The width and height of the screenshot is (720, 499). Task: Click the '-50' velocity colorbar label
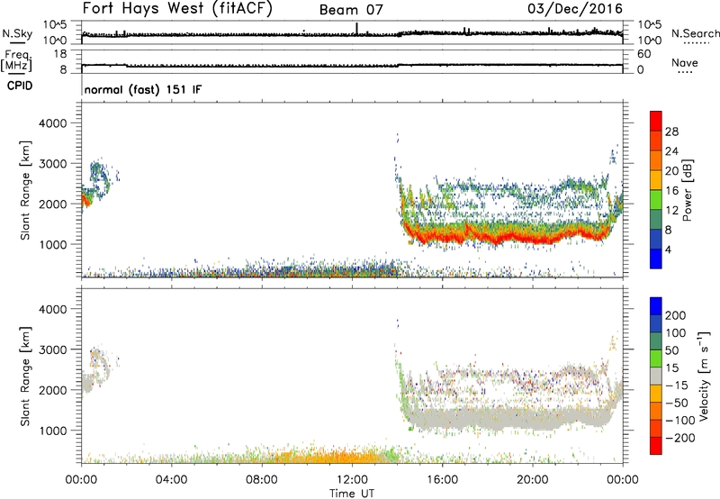(677, 403)
